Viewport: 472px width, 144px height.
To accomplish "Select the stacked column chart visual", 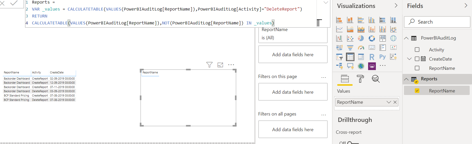I will tap(350, 20).
